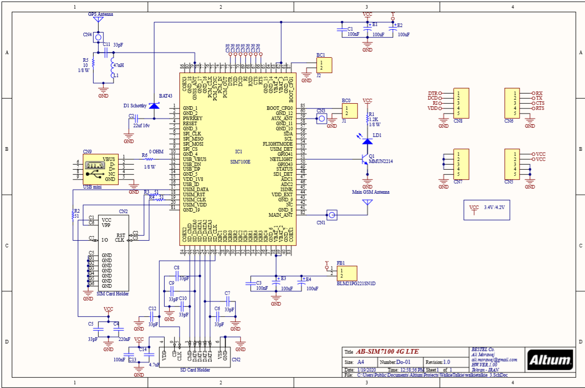Select capacitor C11 33pF

pyautogui.click(x=106, y=53)
